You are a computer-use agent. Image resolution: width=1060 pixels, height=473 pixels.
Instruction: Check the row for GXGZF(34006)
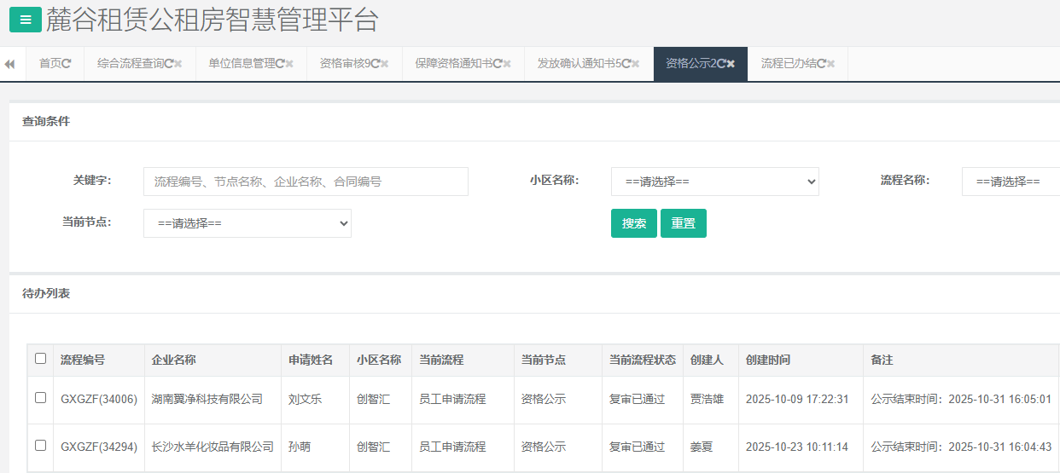click(40, 398)
